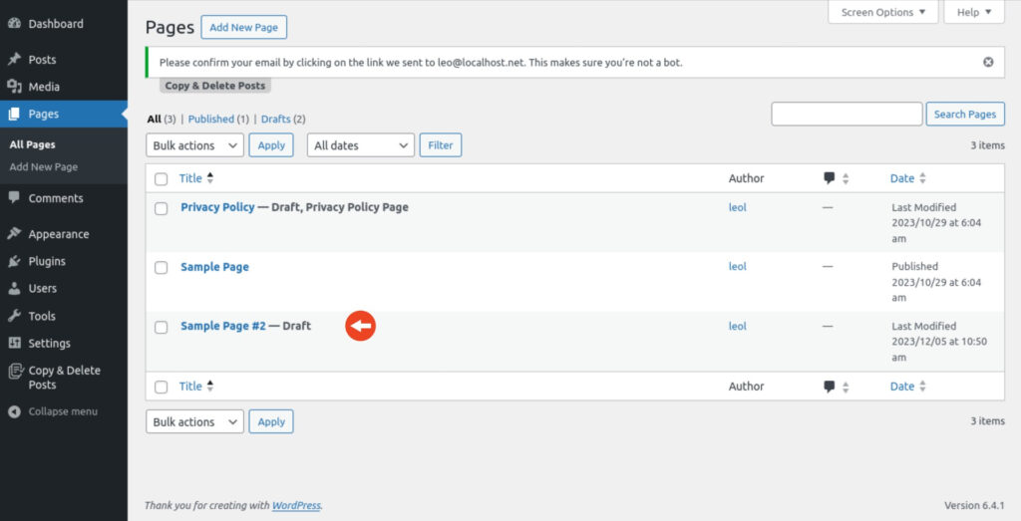Click Collapse menu label
1021x521 pixels.
click(x=63, y=411)
